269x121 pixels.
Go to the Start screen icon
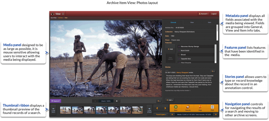coord(176,108)
